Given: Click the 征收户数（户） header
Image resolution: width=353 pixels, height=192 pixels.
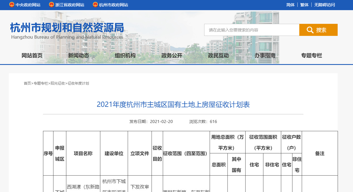Looking at the screenshot, I should pyautogui.click(x=291, y=142).
